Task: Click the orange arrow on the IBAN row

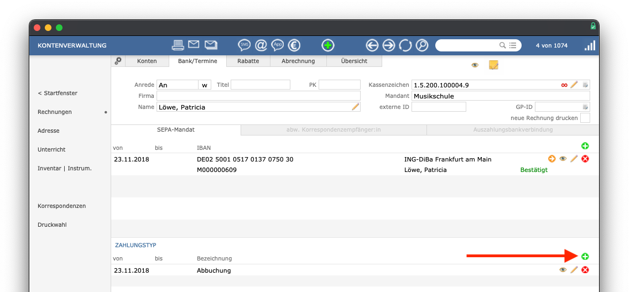Action: pyautogui.click(x=551, y=159)
